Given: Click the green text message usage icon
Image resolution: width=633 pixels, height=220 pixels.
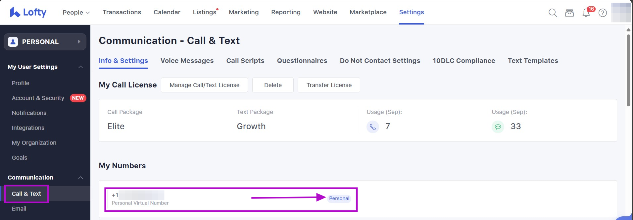Looking at the screenshot, I should [498, 127].
